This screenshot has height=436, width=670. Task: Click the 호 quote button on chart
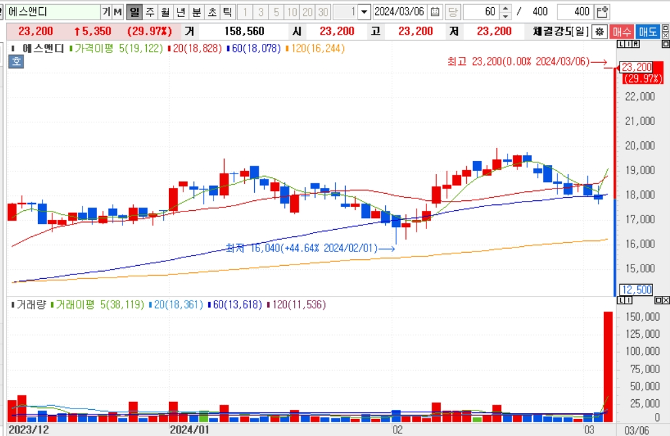[16, 61]
